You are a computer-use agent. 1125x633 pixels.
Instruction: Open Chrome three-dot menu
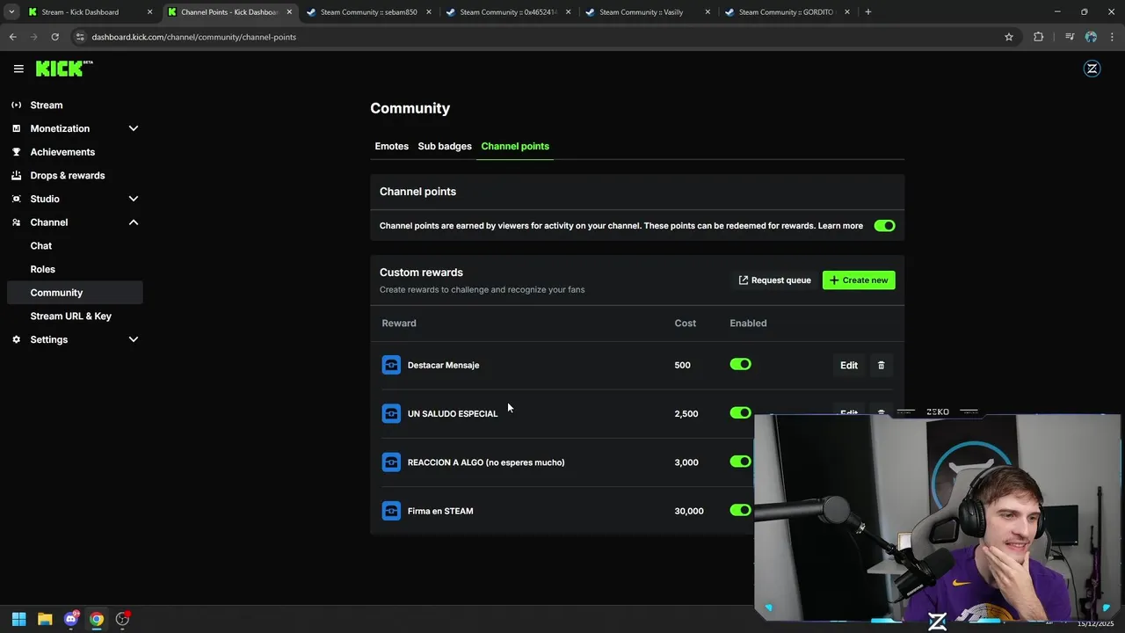pyautogui.click(x=1113, y=37)
